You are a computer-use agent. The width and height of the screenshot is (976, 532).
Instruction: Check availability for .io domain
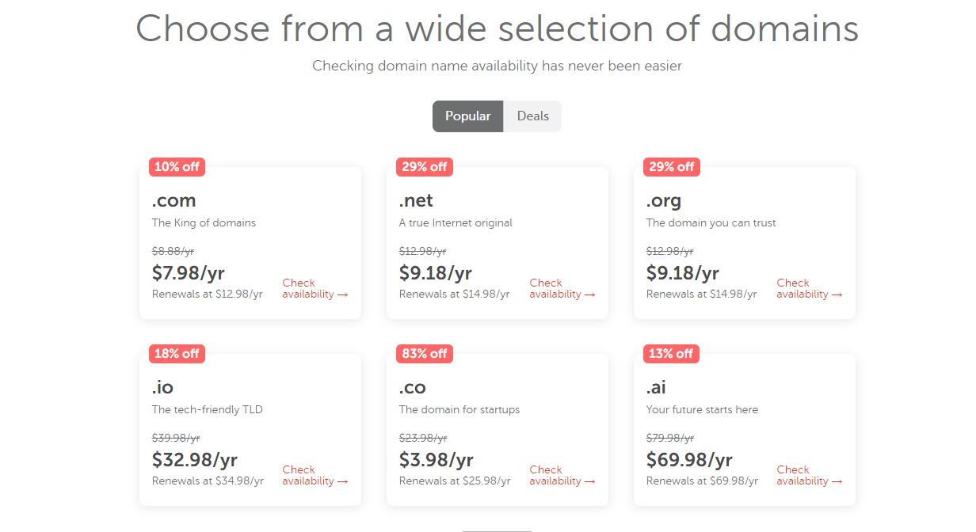(x=315, y=475)
